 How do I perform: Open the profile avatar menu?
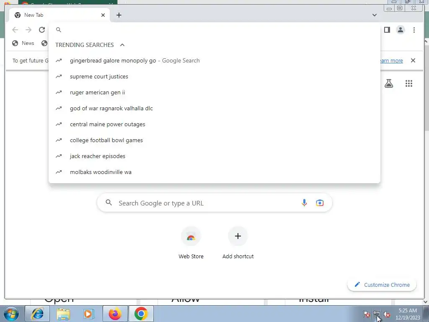[x=400, y=30]
